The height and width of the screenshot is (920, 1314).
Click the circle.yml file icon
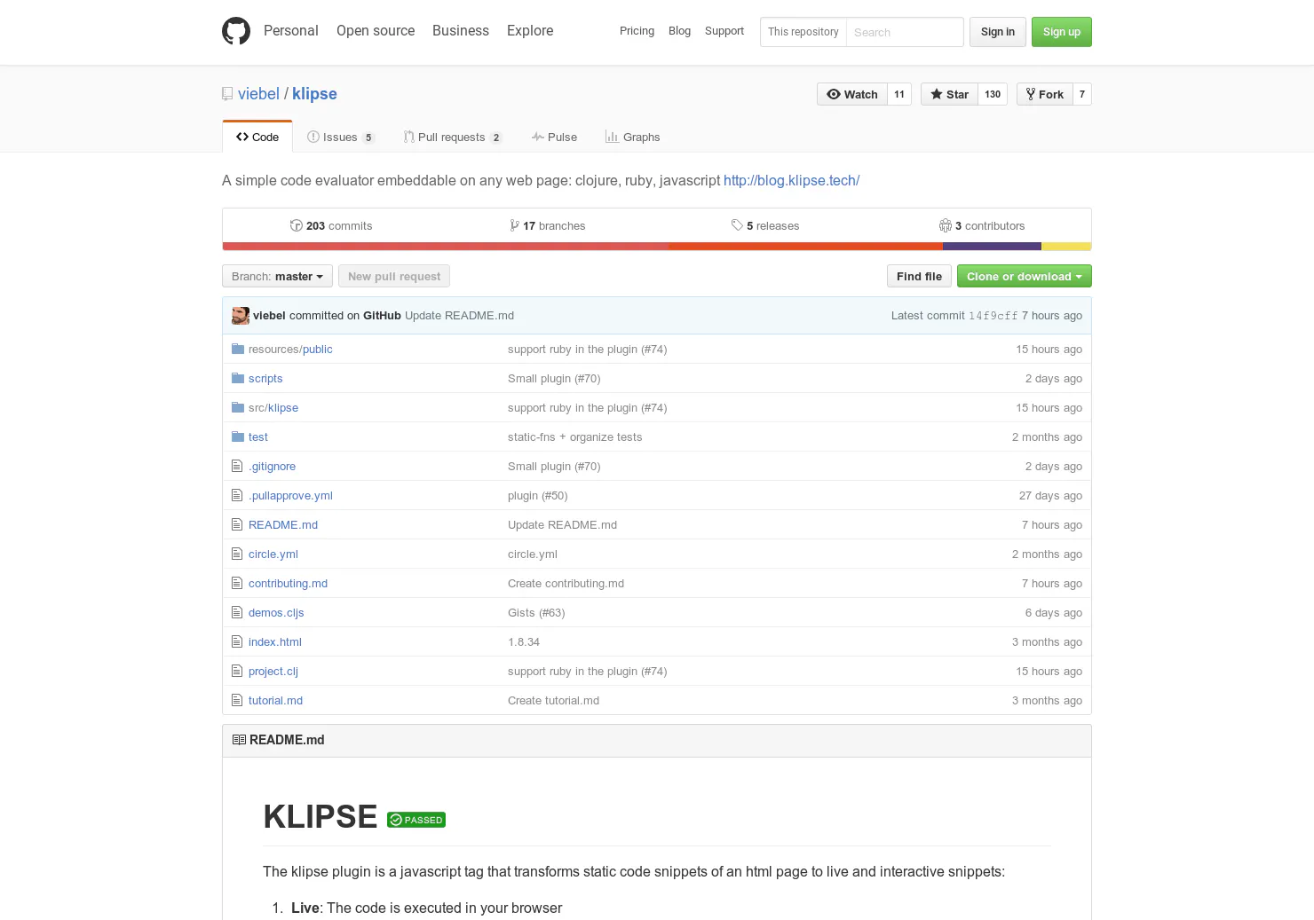click(237, 554)
